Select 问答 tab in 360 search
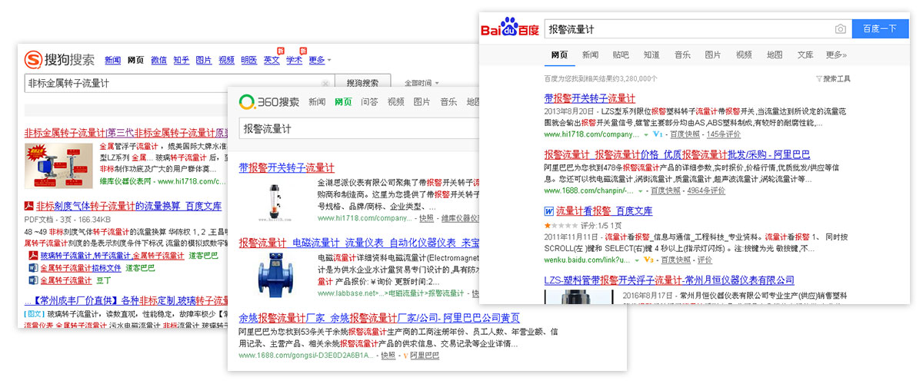Viewport: 923px width, 384px height. coord(369,102)
